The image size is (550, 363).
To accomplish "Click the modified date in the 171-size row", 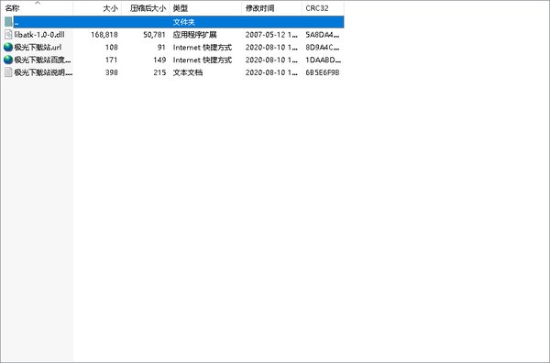I will tap(271, 60).
